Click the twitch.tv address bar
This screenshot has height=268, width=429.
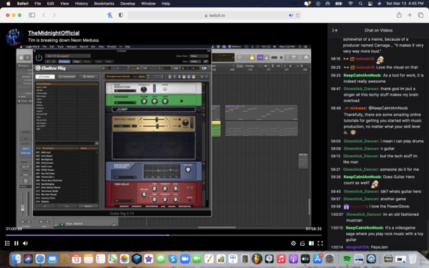click(214, 15)
